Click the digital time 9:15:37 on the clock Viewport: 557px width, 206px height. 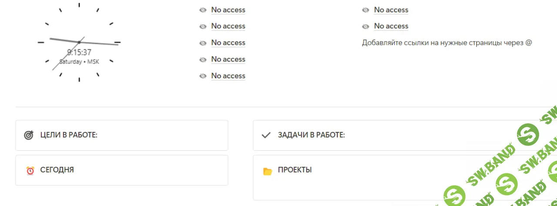pyautogui.click(x=79, y=53)
